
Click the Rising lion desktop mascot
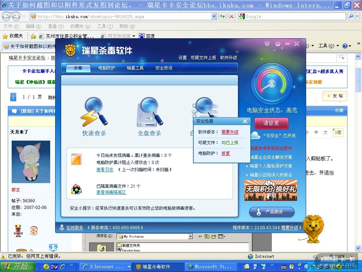coord(313,228)
